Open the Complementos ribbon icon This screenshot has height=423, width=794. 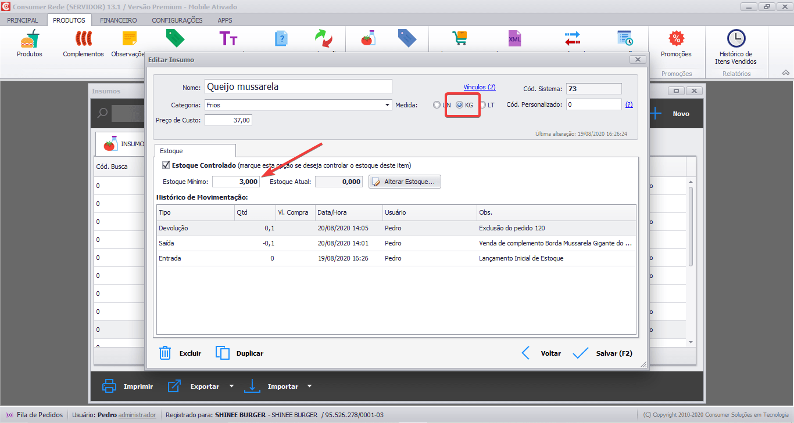tap(83, 39)
